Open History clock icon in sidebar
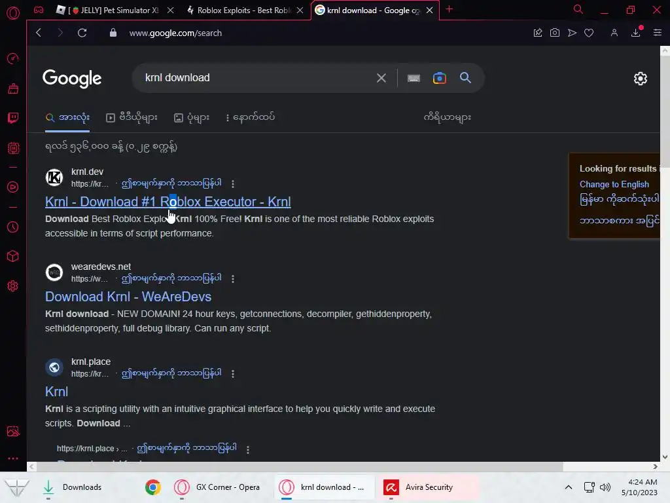Image resolution: width=670 pixels, height=503 pixels. click(13, 227)
